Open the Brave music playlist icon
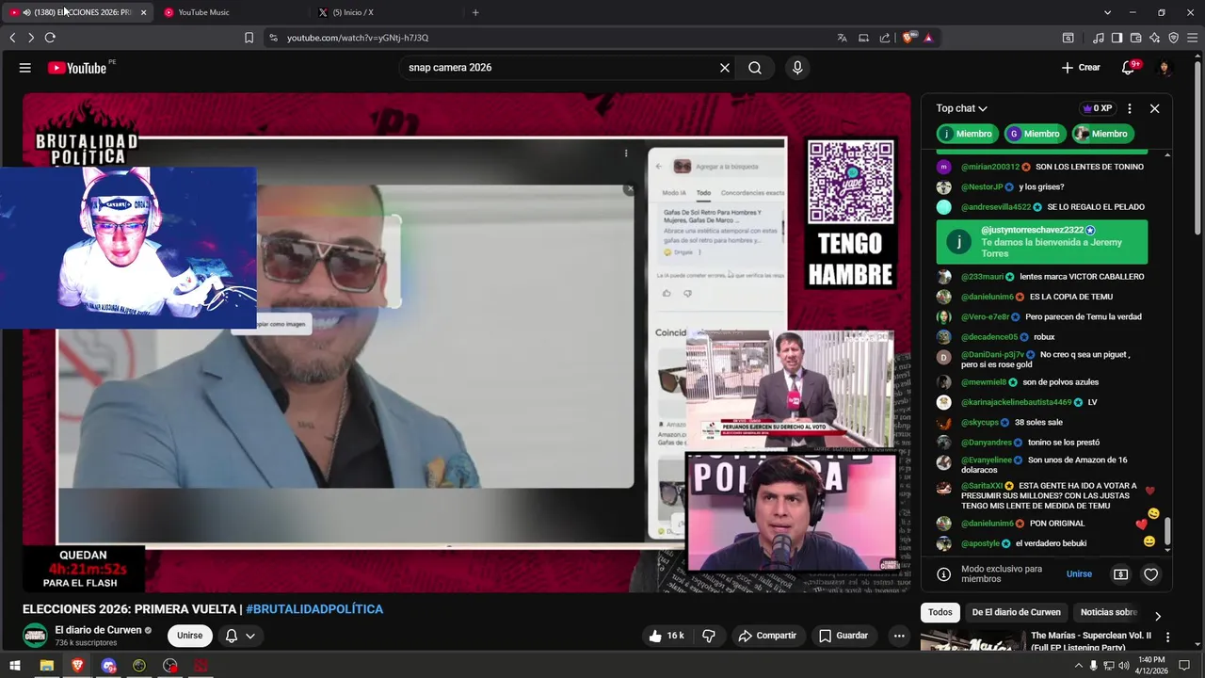 [x=1099, y=38]
